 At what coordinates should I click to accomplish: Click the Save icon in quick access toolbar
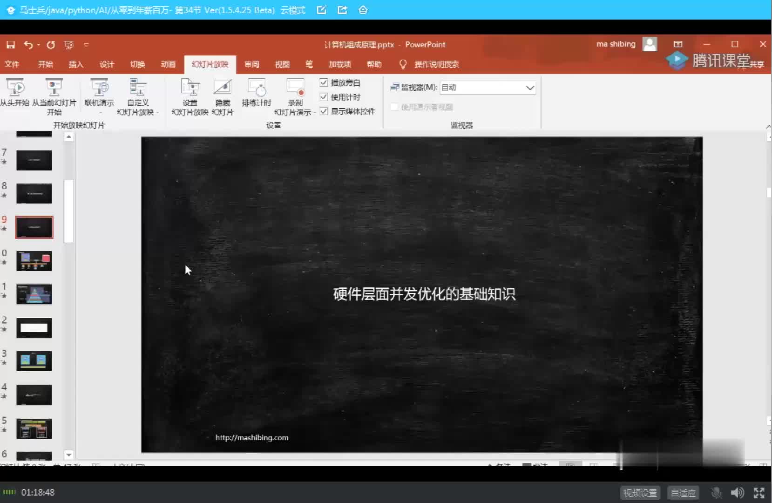(11, 45)
